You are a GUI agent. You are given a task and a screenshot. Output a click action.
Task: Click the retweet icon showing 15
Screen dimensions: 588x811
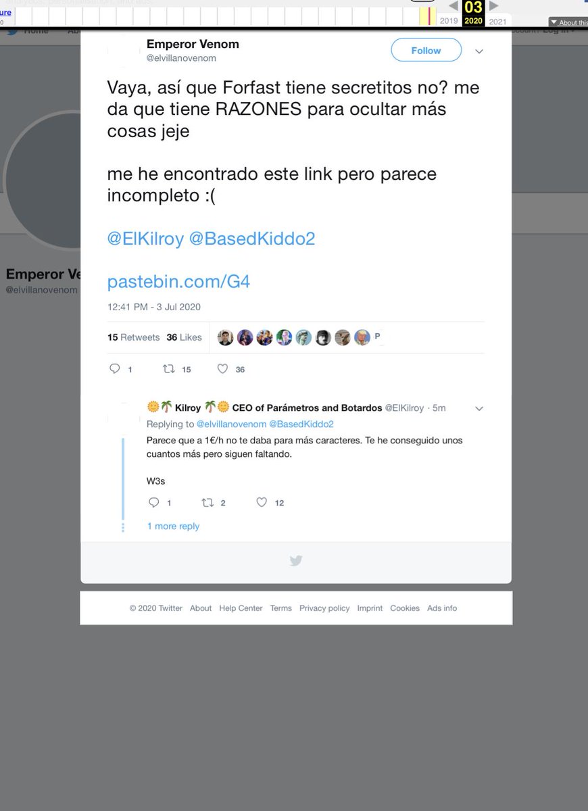point(168,369)
